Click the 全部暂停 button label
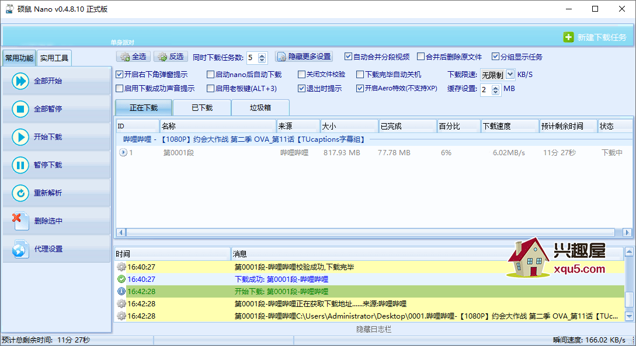Viewport: 636px width, 346px height. (48, 109)
